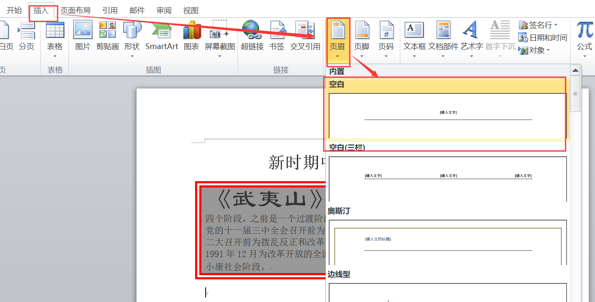Screen dimensions: 595x302
Task: Expand the 签名行 dropdown arrow
Action: (555, 25)
